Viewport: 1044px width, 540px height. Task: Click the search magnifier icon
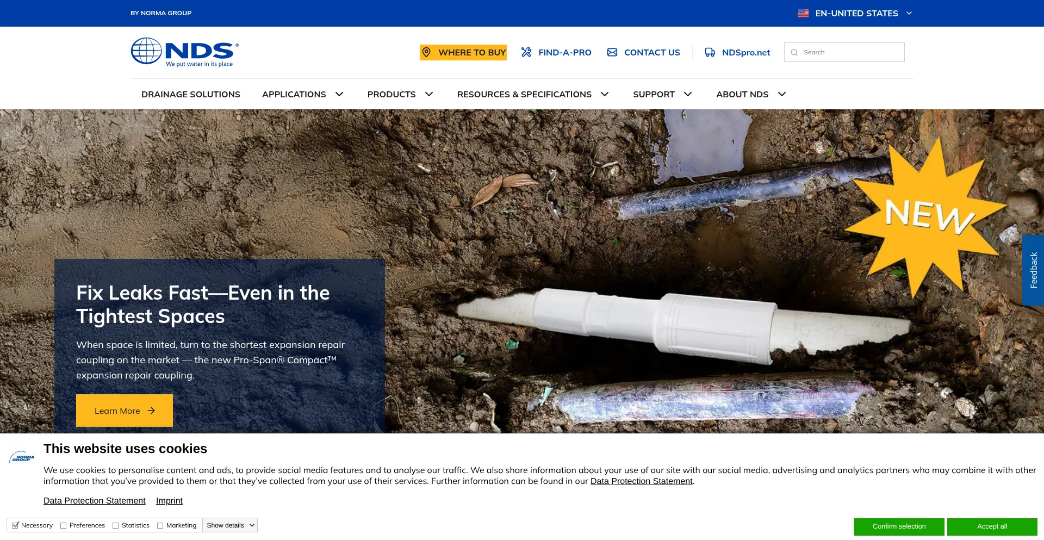(x=794, y=53)
